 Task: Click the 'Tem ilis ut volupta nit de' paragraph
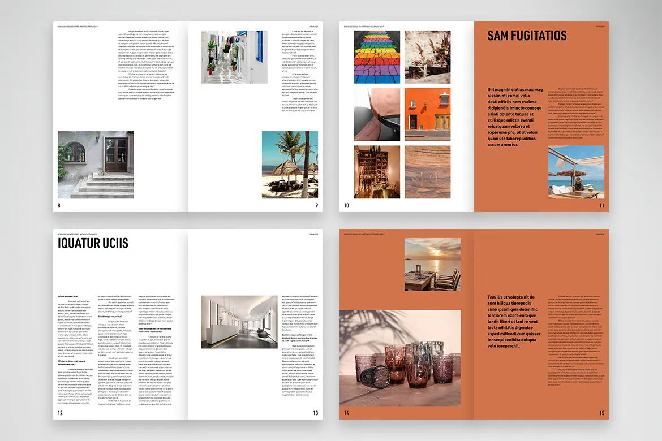514,322
